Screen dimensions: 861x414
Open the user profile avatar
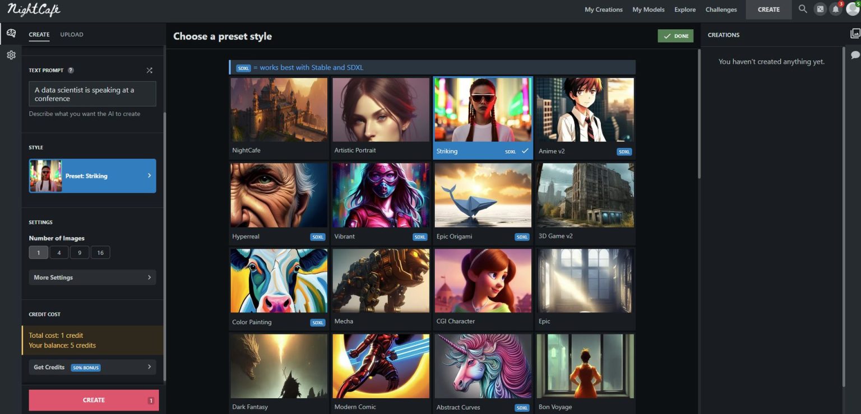(x=852, y=10)
